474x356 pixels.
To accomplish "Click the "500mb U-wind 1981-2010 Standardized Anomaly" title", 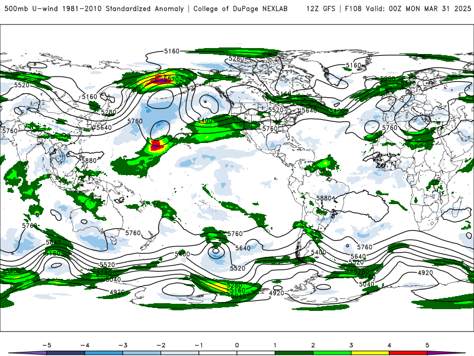I will [x=94, y=8].
